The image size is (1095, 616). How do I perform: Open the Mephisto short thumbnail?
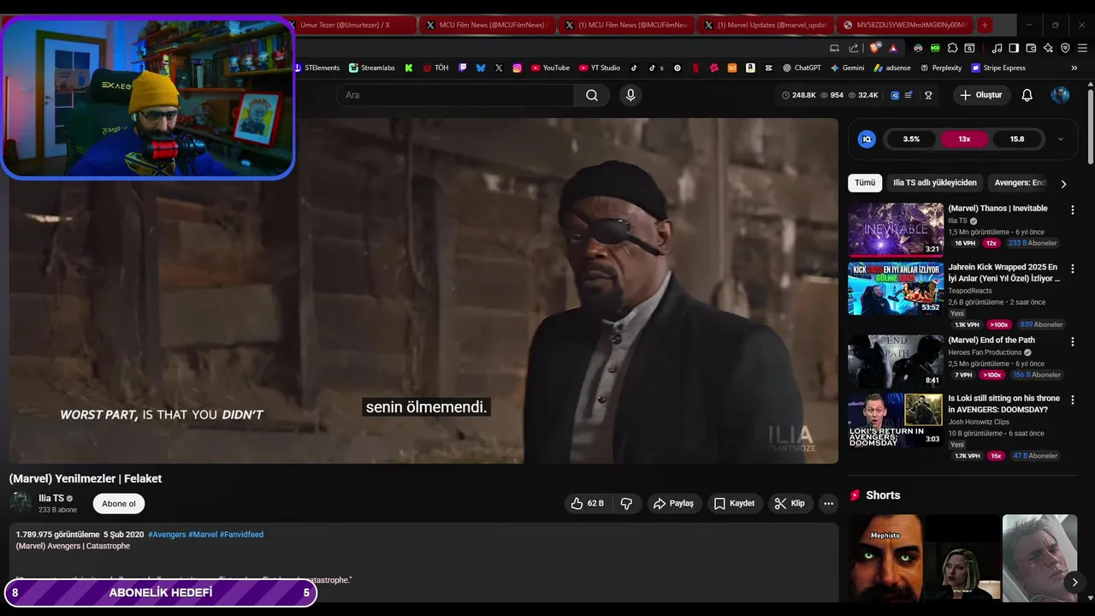[x=885, y=559]
